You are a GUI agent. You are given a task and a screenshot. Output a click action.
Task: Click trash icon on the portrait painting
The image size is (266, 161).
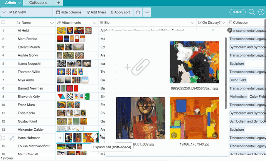pyautogui.click(x=120, y=136)
